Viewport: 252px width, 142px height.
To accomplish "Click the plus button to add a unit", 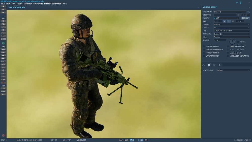I will 225,21.
